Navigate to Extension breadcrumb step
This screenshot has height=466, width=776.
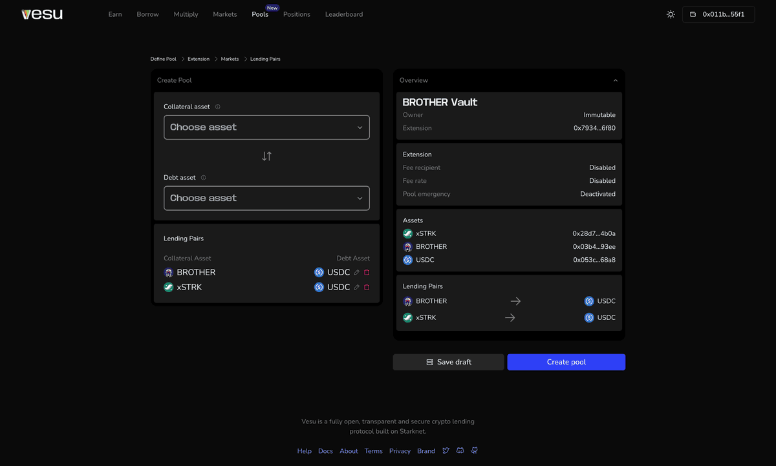click(199, 59)
